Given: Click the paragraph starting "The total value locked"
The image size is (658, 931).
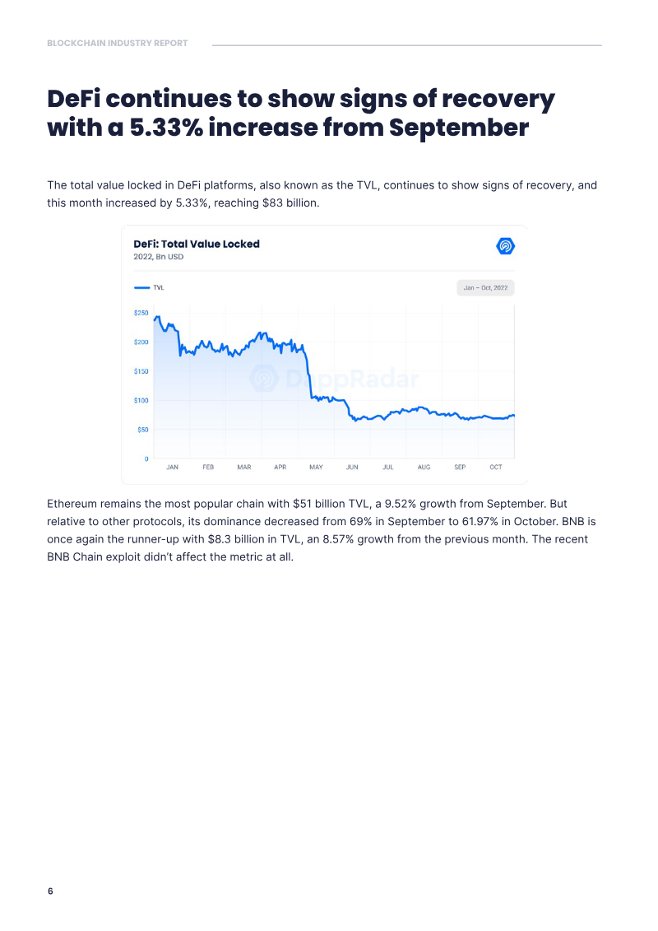Looking at the screenshot, I should coord(322,193).
